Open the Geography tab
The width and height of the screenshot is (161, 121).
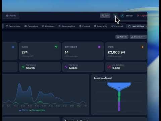101,26
